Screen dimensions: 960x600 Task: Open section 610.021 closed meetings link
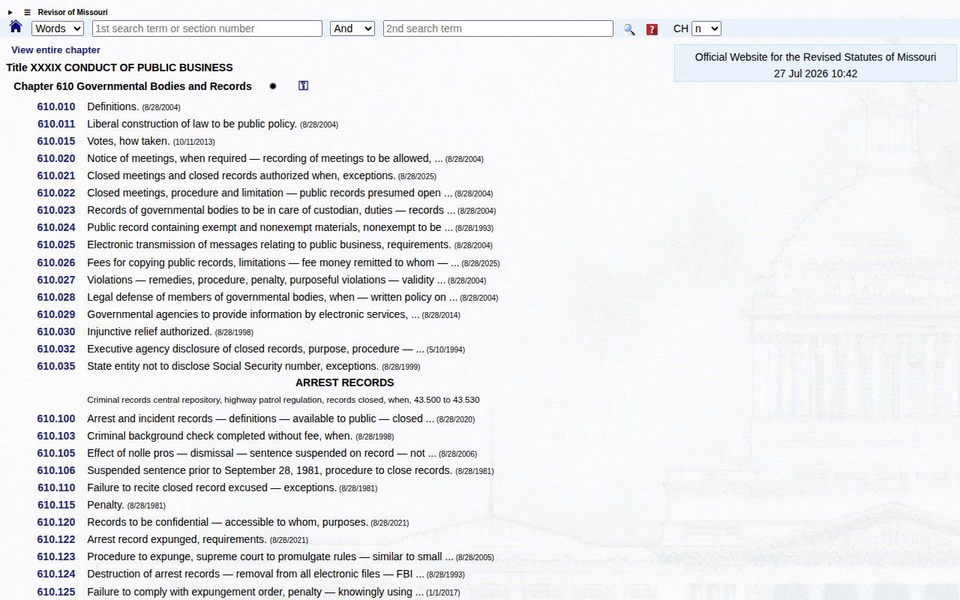pos(56,175)
